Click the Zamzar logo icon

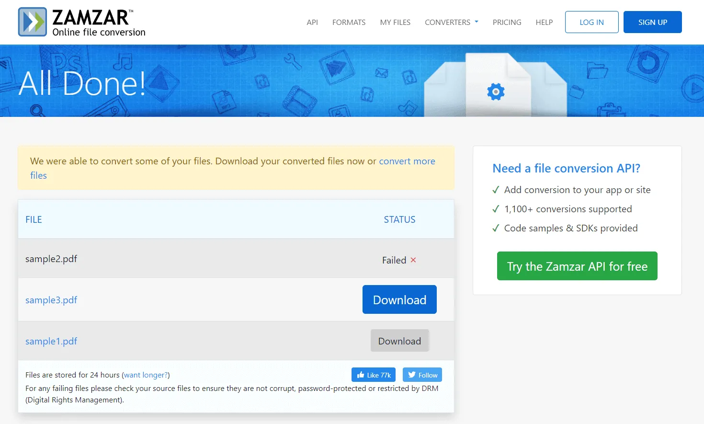click(33, 22)
